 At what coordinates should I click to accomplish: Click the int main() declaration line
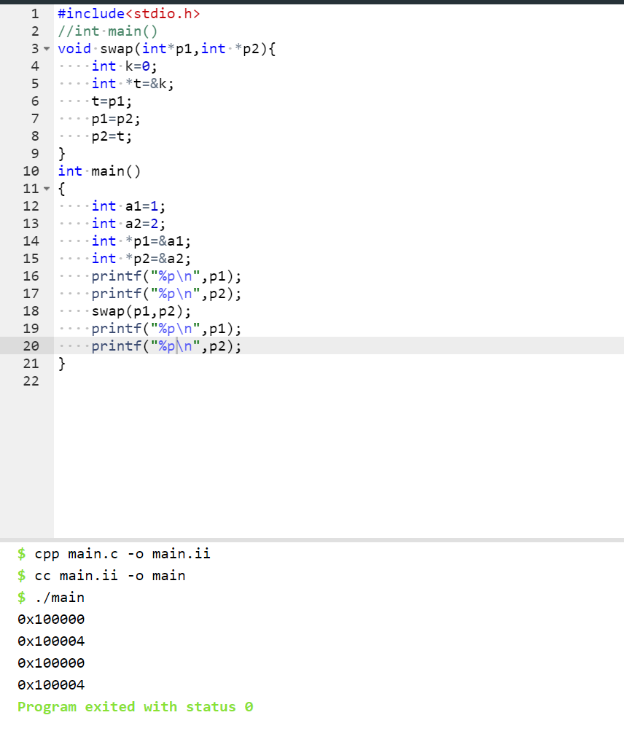(99, 171)
